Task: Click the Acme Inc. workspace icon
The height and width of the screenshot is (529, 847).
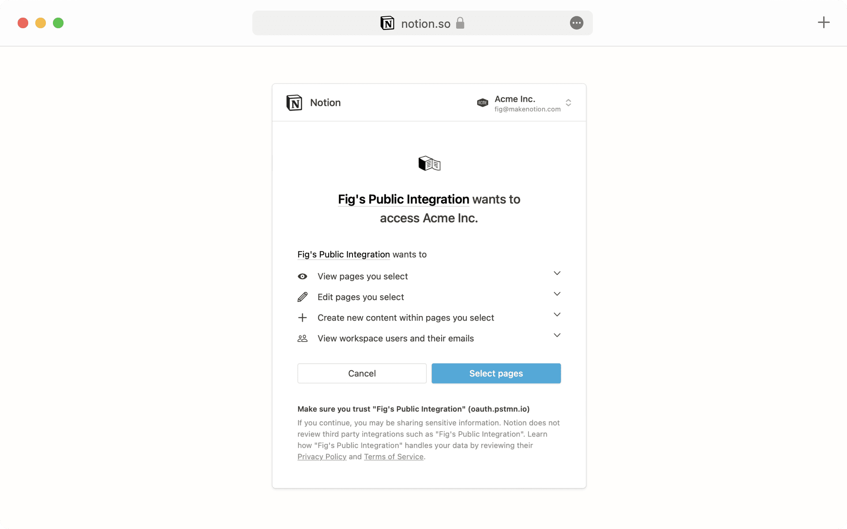Action: coord(483,103)
